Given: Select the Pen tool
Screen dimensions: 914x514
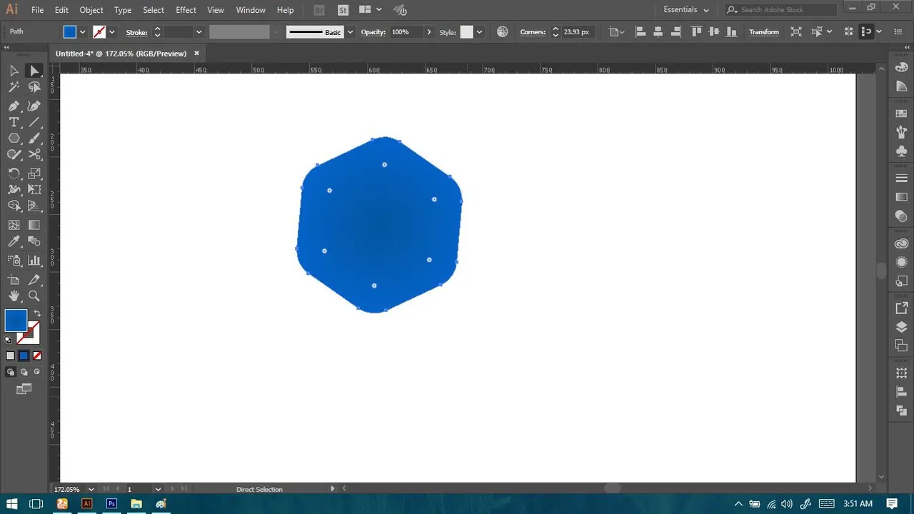Looking at the screenshot, I should (x=14, y=105).
